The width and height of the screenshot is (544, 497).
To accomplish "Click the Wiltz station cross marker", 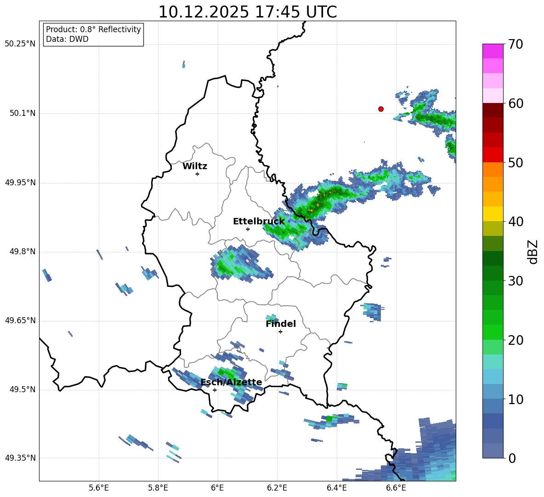I will tap(198, 174).
